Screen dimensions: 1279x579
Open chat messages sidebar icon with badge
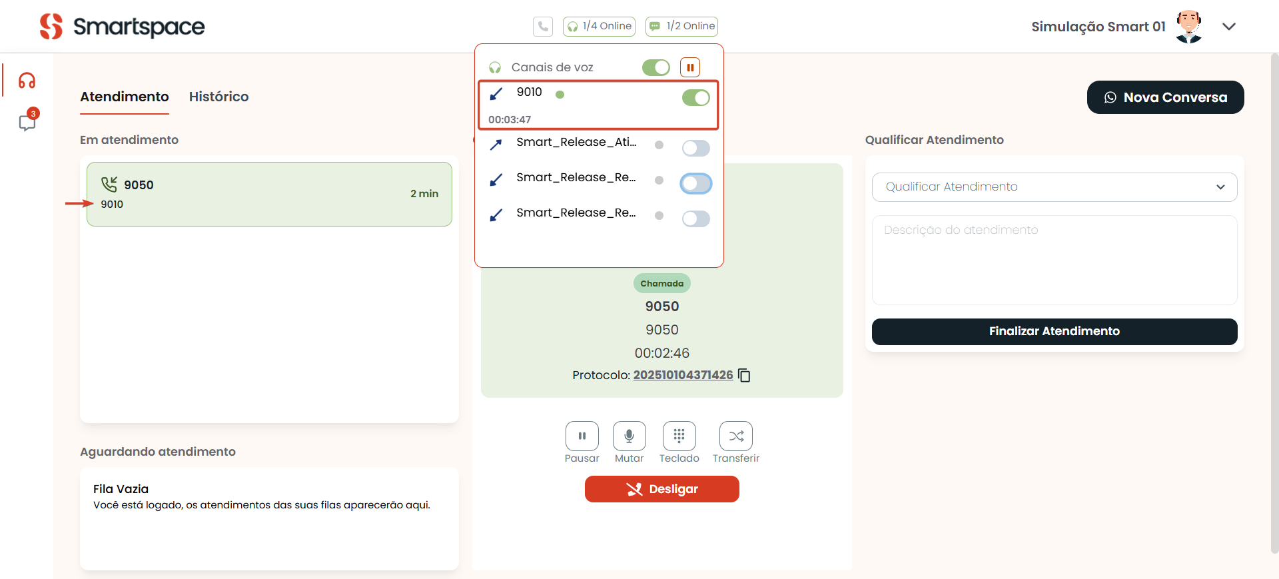pyautogui.click(x=27, y=123)
